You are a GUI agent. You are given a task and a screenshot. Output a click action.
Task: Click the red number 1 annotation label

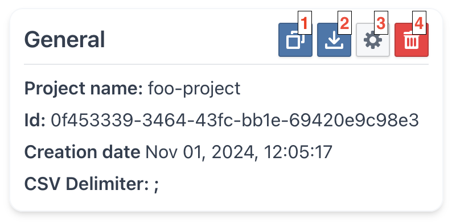coord(305,23)
